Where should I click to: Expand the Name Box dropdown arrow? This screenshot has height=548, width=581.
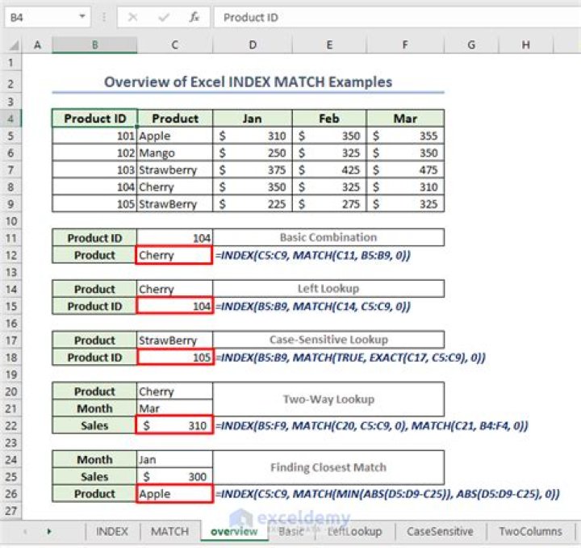tap(82, 17)
